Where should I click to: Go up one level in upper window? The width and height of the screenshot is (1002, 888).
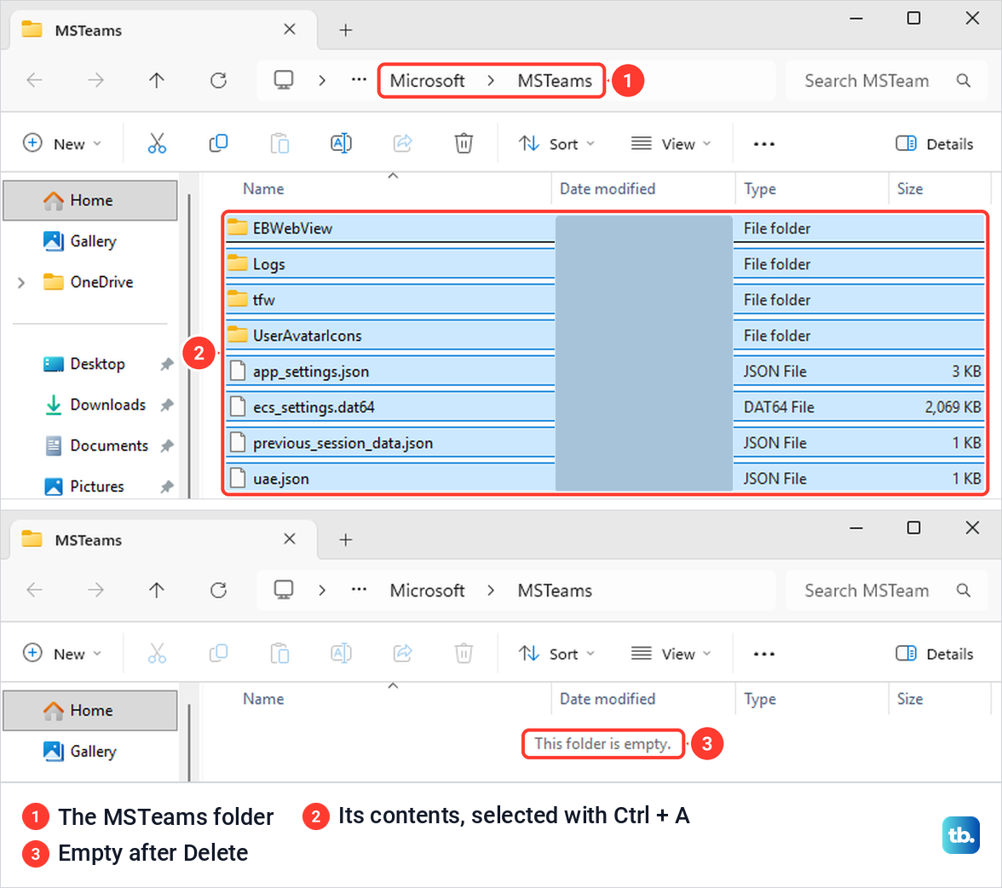pos(157,80)
